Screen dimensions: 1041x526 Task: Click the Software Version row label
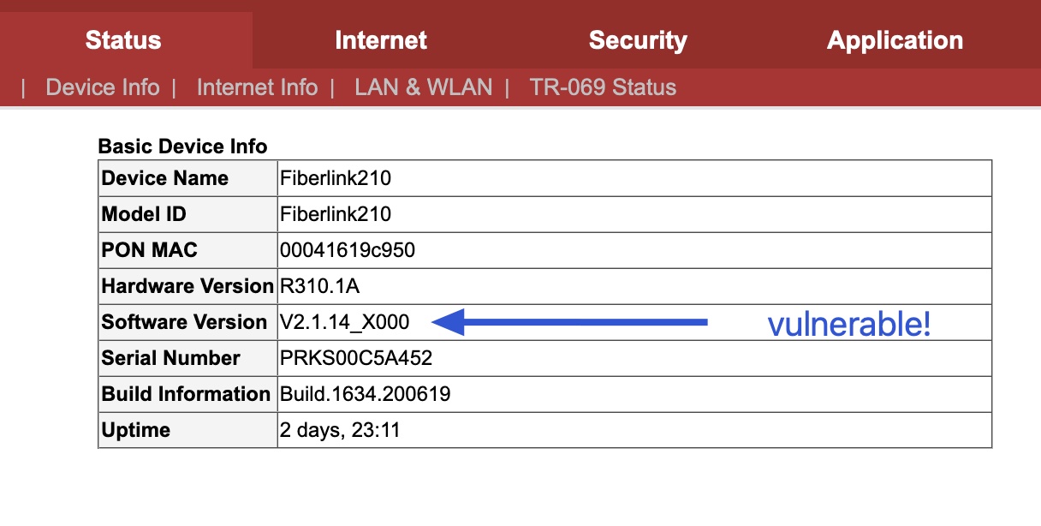point(184,323)
